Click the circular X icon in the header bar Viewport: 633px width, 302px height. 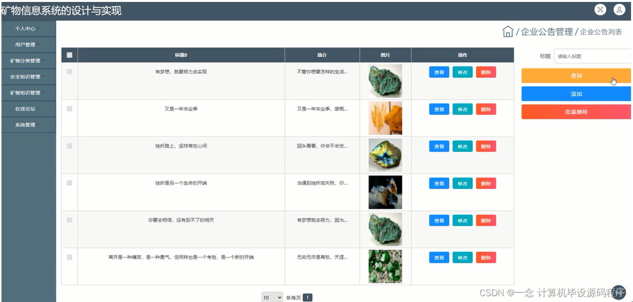[x=600, y=9]
